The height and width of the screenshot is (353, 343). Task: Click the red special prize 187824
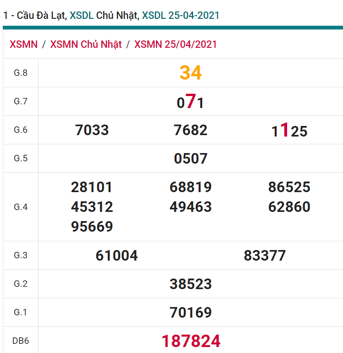click(191, 341)
